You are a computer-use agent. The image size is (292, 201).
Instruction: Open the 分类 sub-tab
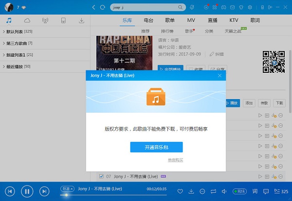tap(209, 31)
